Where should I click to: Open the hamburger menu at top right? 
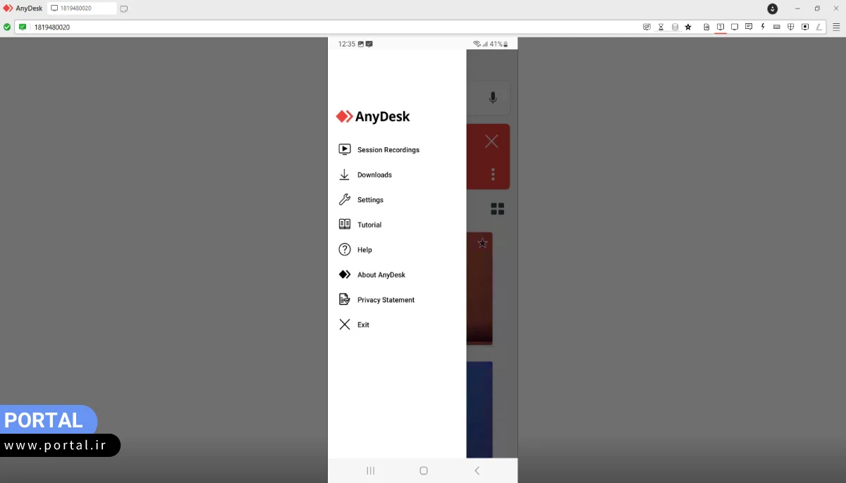(x=837, y=26)
